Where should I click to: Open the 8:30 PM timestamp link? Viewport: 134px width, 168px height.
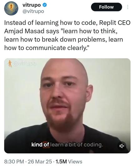click(14, 161)
